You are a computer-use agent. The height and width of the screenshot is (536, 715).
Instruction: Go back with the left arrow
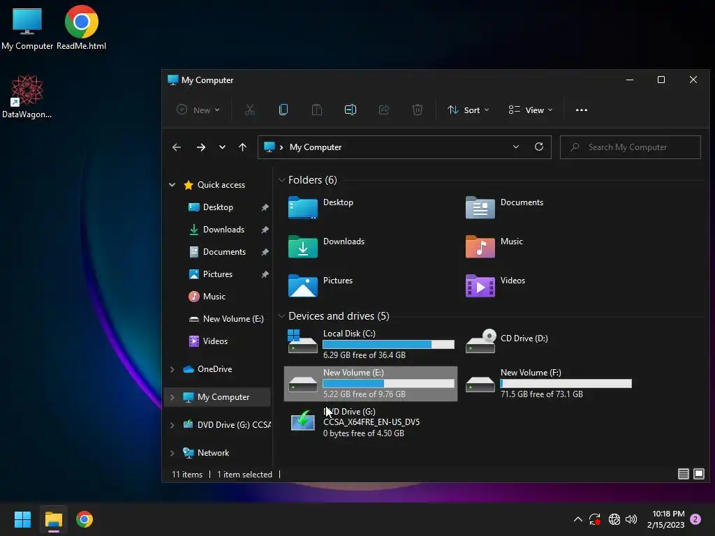pos(177,147)
